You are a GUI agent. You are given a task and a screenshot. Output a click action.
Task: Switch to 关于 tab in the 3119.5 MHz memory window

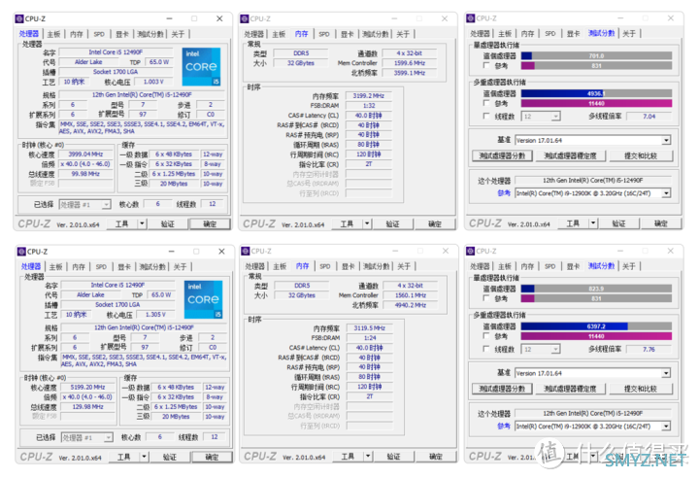click(404, 267)
